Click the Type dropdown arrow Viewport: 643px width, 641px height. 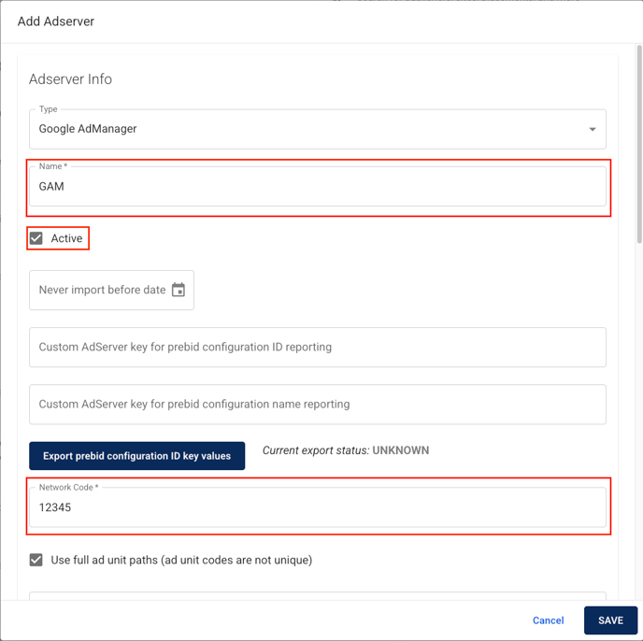click(593, 129)
